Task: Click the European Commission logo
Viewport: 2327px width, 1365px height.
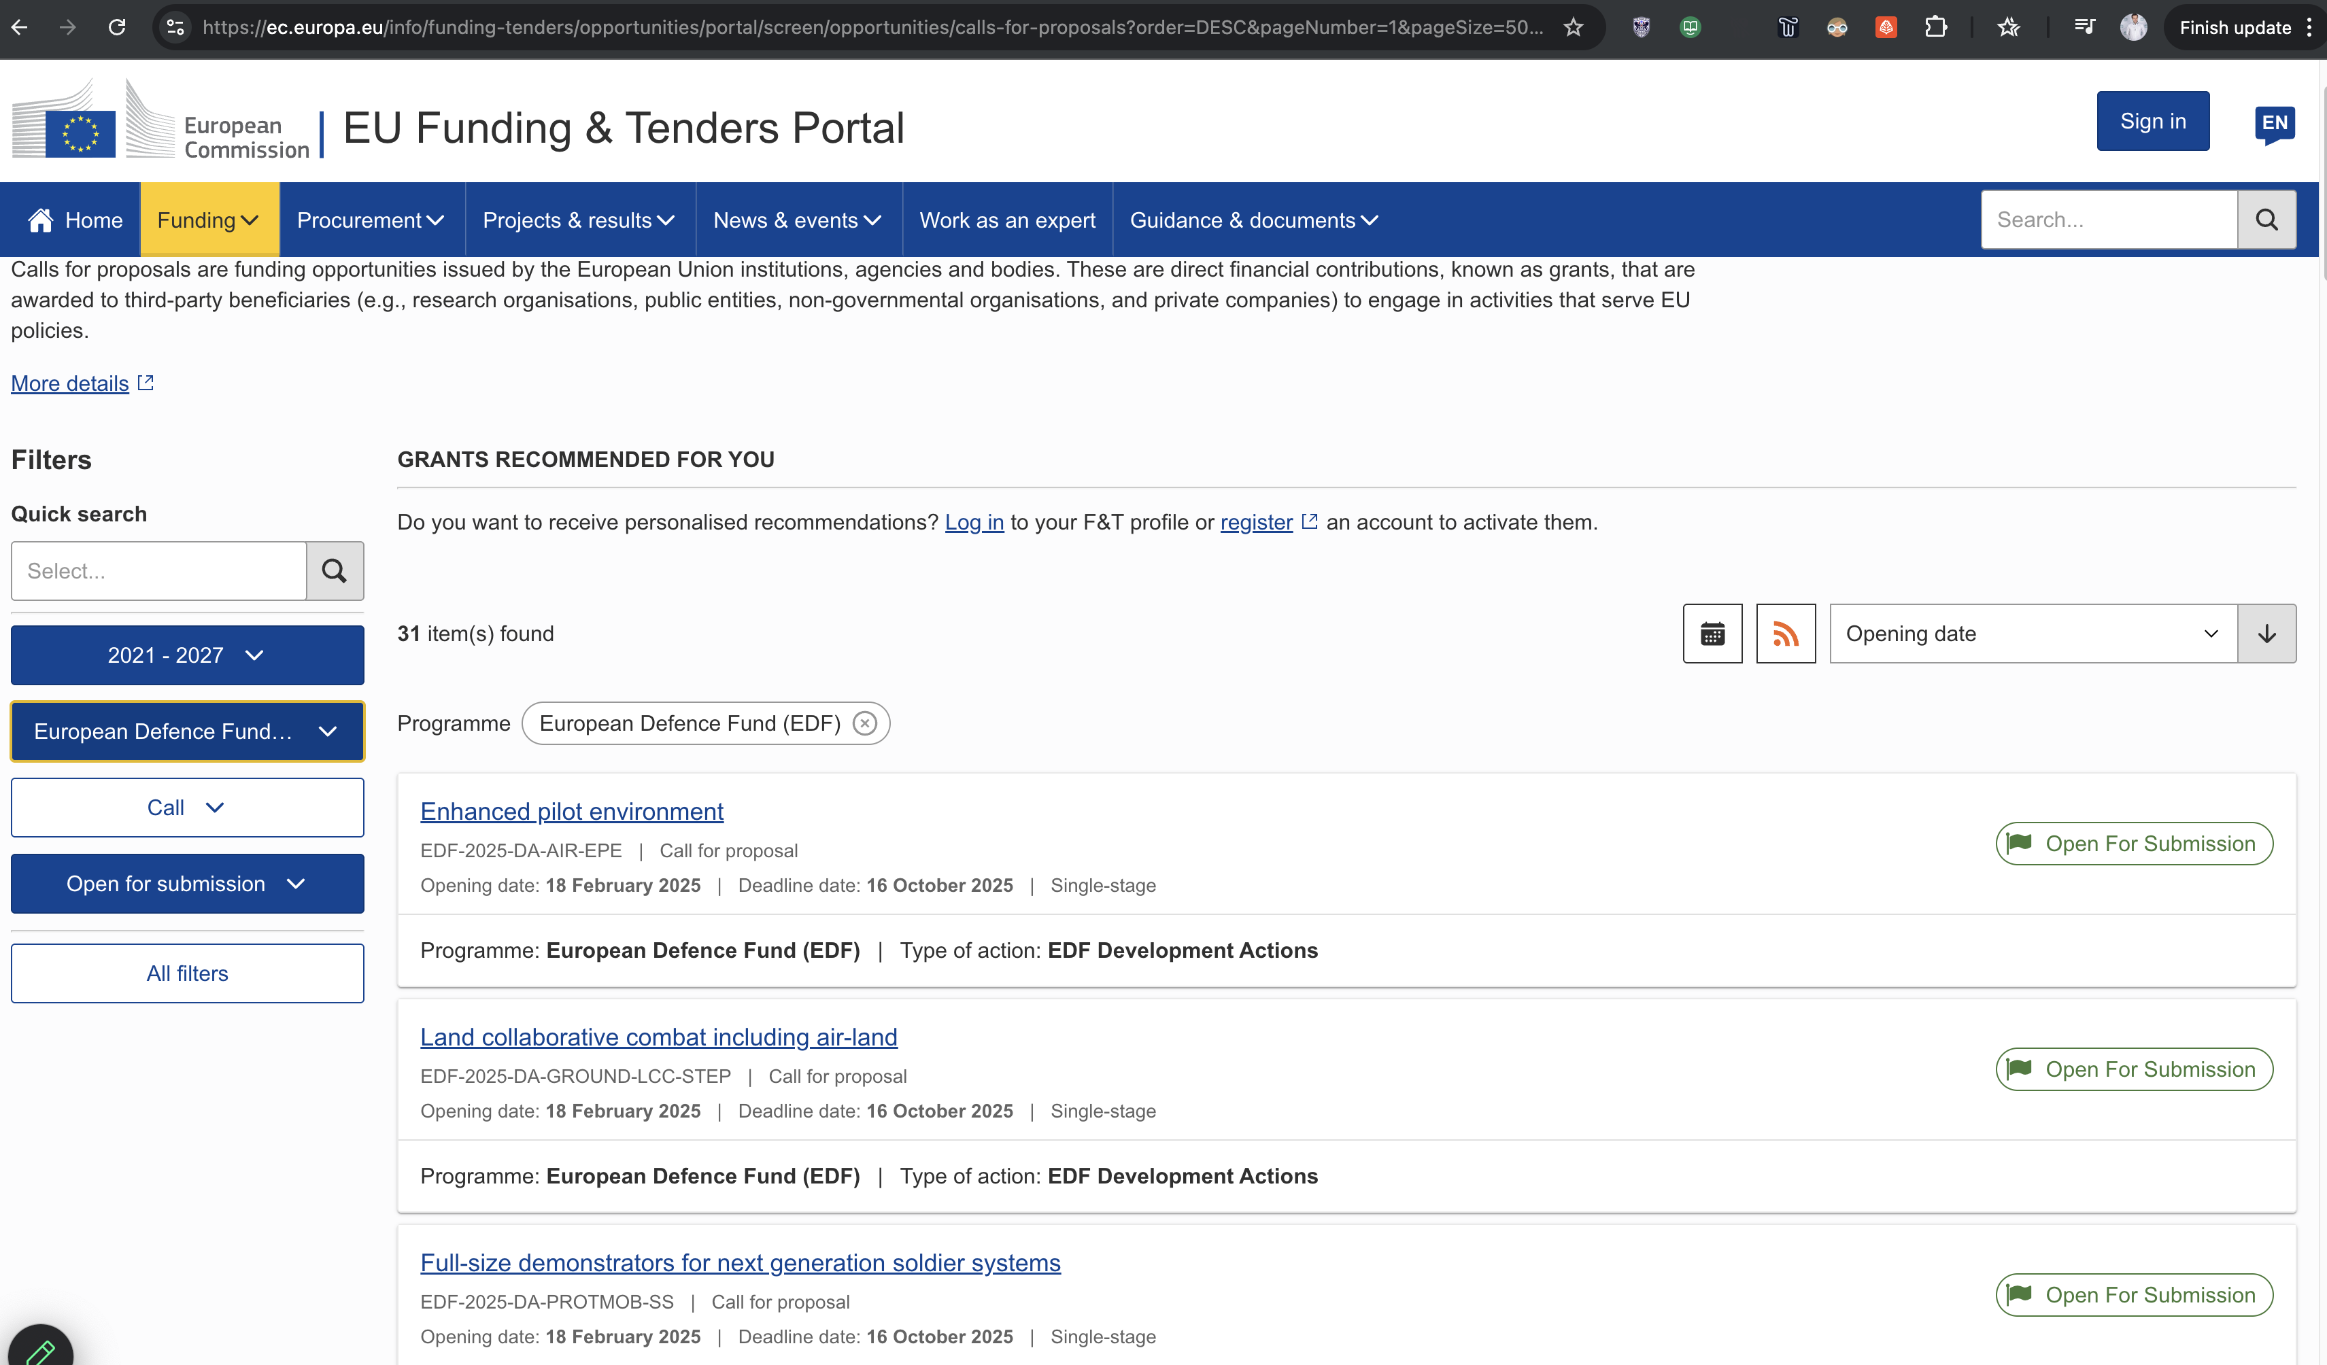Action: click(160, 120)
